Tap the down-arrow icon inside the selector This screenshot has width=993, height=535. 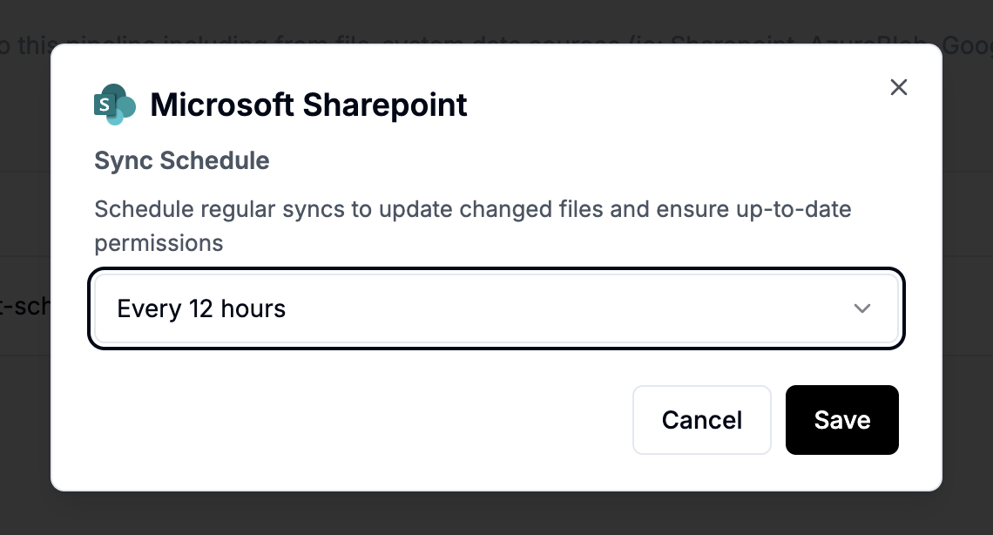[x=862, y=308]
